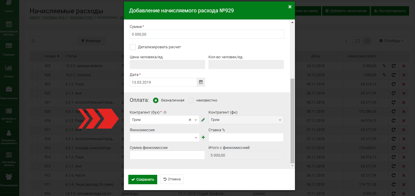Expand the Контрагент (бух) dropdown arrow

coord(196,120)
